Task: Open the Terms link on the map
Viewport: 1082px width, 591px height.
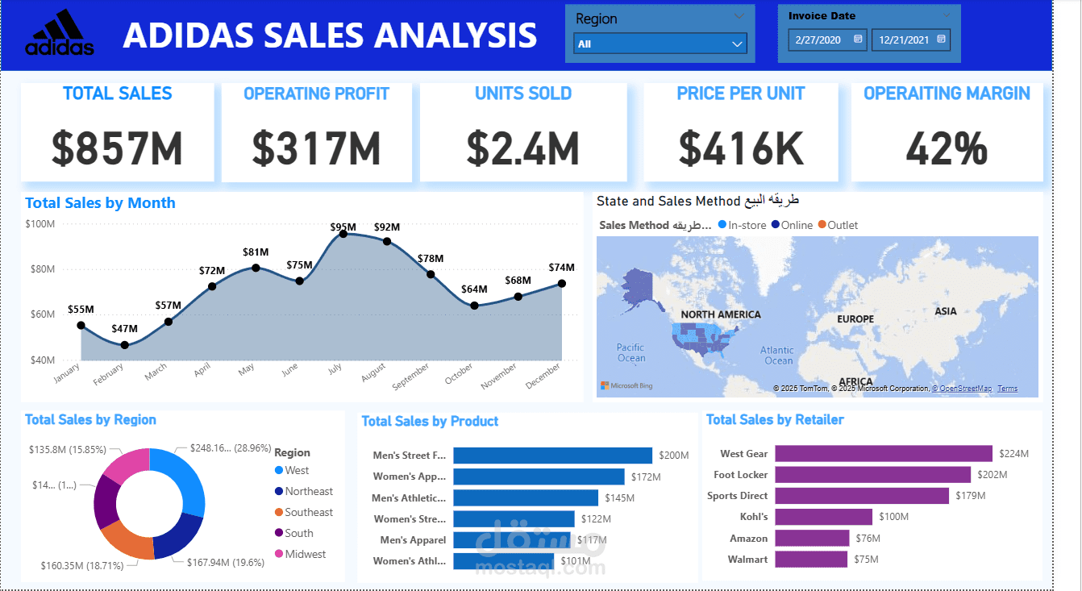Action: pyautogui.click(x=1007, y=389)
